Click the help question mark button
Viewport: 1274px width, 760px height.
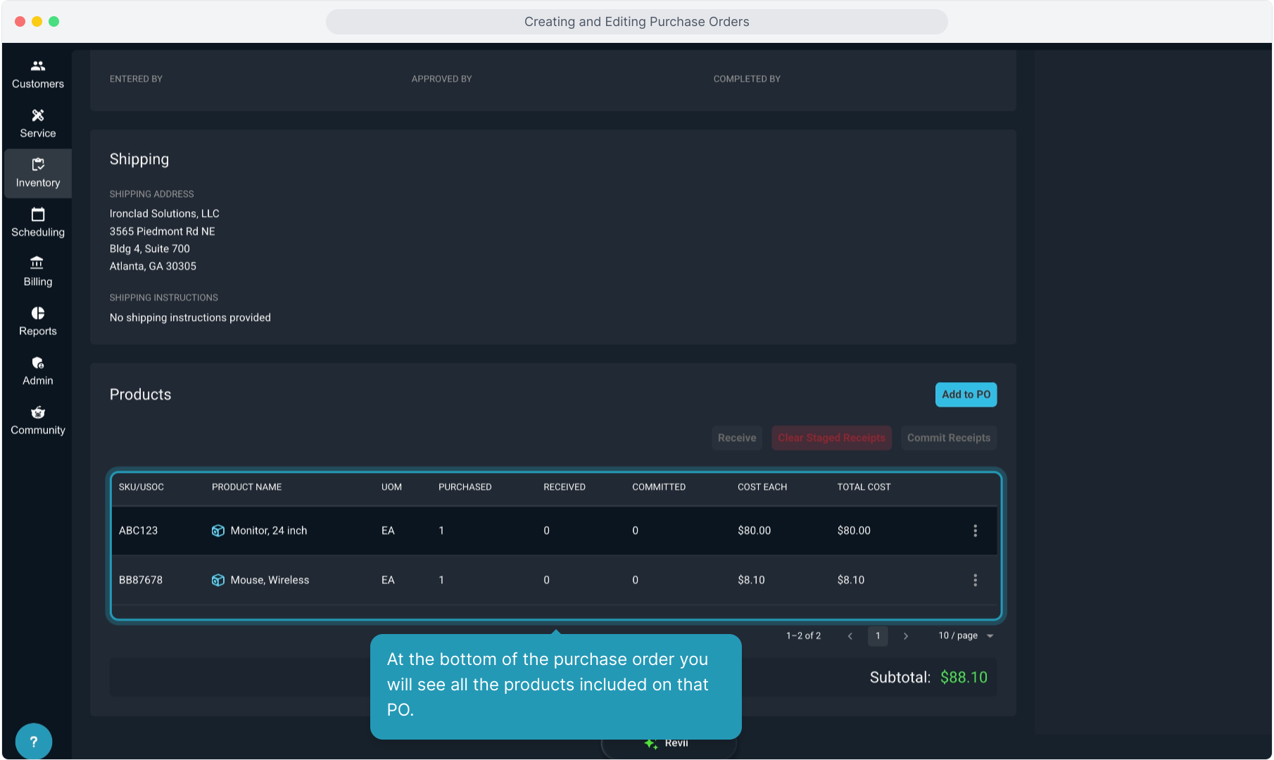coord(33,741)
